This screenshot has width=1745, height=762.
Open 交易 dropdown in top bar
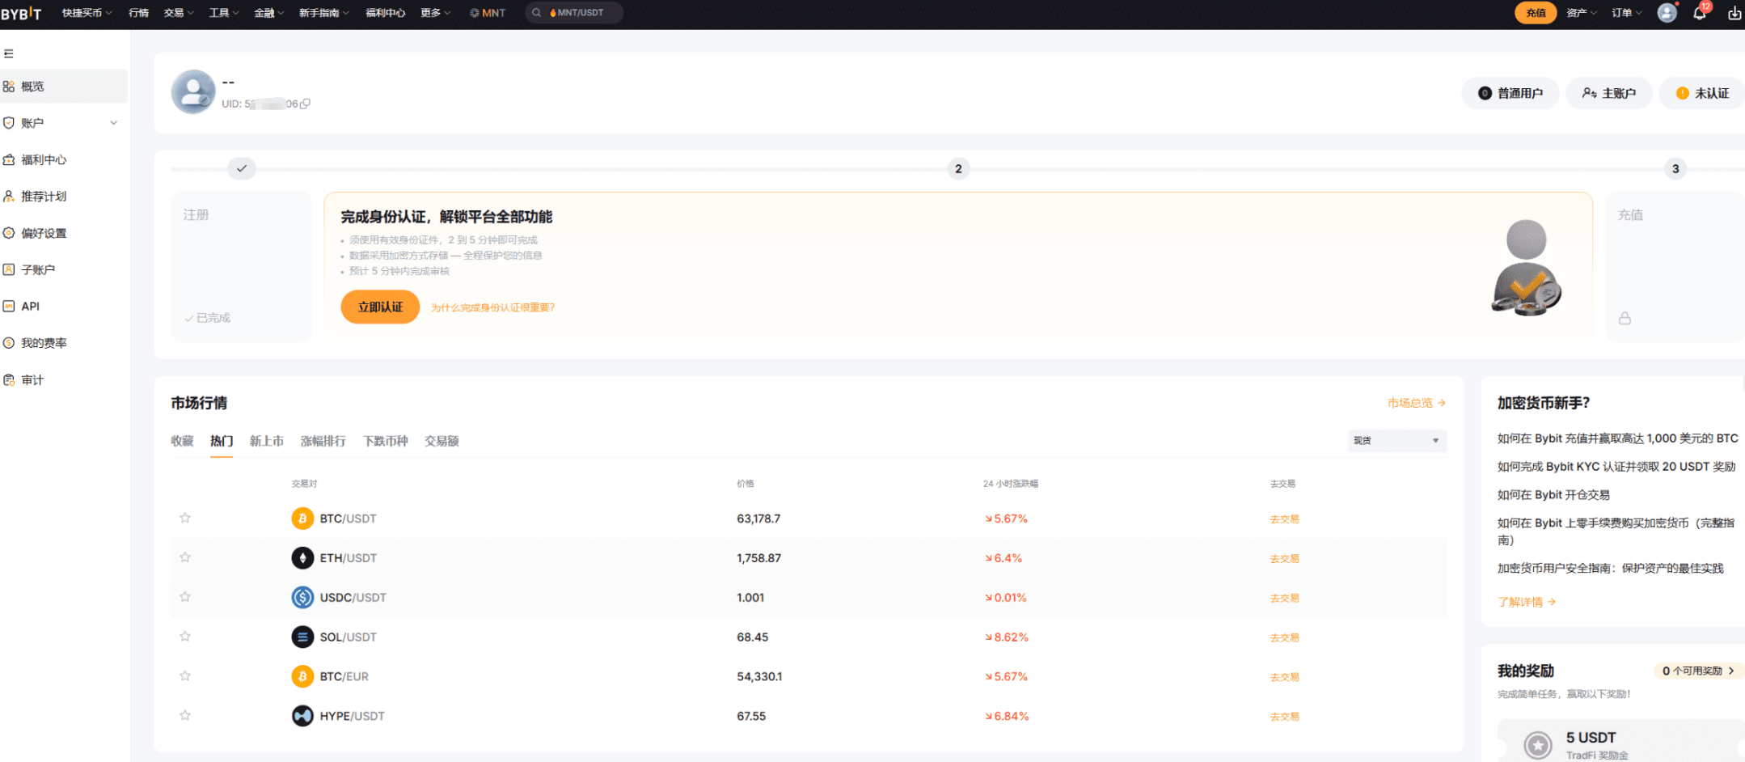click(179, 13)
